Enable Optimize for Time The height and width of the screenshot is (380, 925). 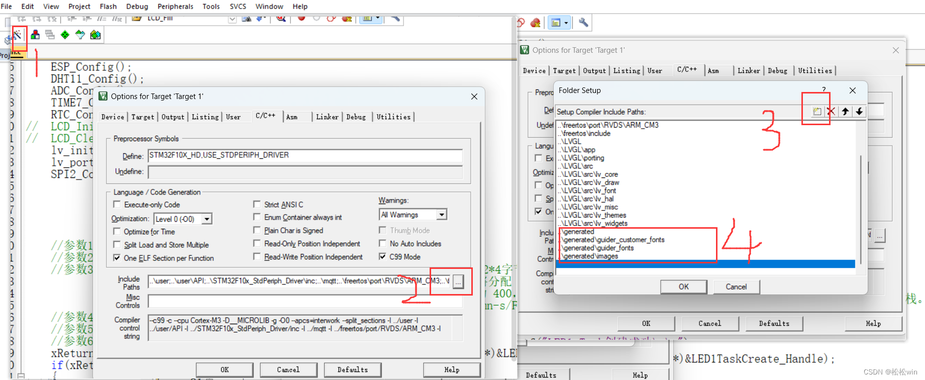(x=117, y=232)
